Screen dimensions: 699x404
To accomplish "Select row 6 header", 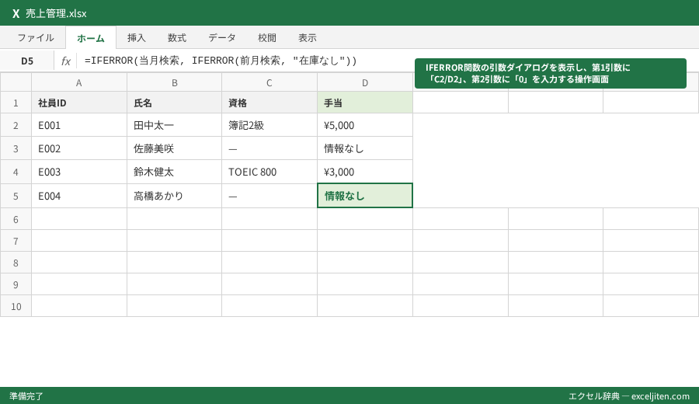I will 16,219.
